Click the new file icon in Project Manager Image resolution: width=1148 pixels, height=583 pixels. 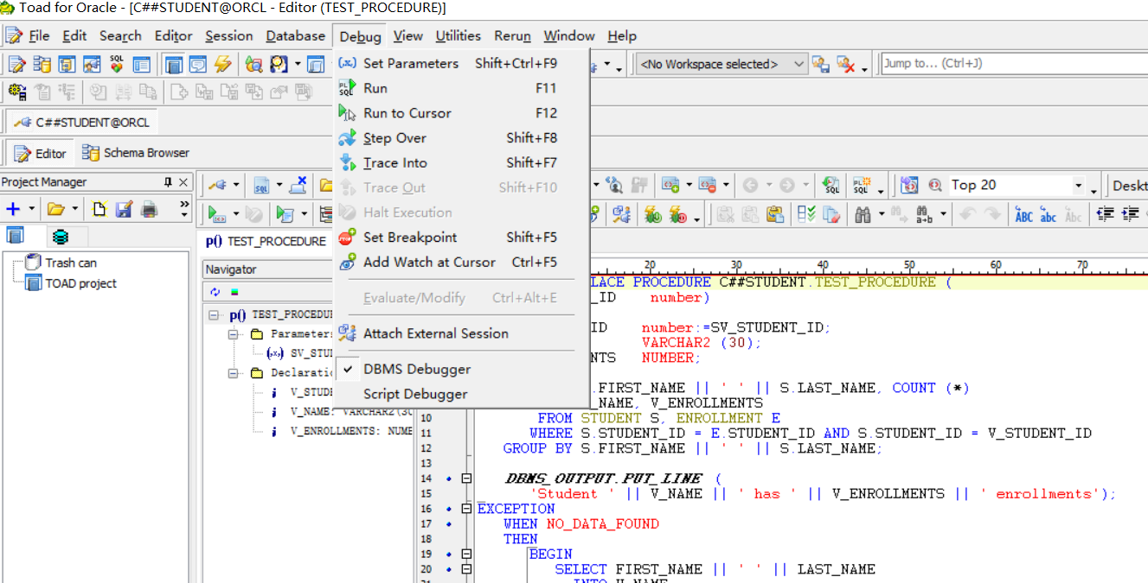point(99,209)
